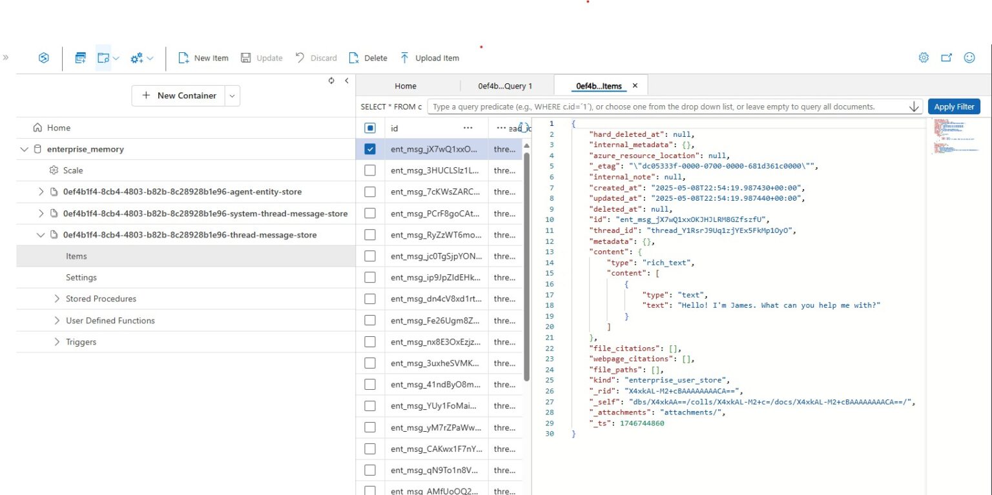Image resolution: width=992 pixels, height=495 pixels.
Task: Click the Azure Synapse Link icon
Action: (x=44, y=58)
